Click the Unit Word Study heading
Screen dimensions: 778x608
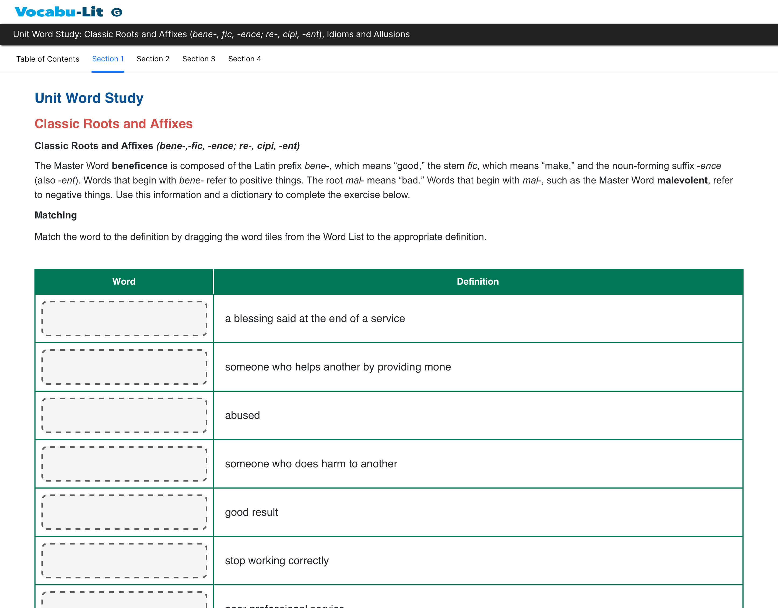click(x=89, y=98)
